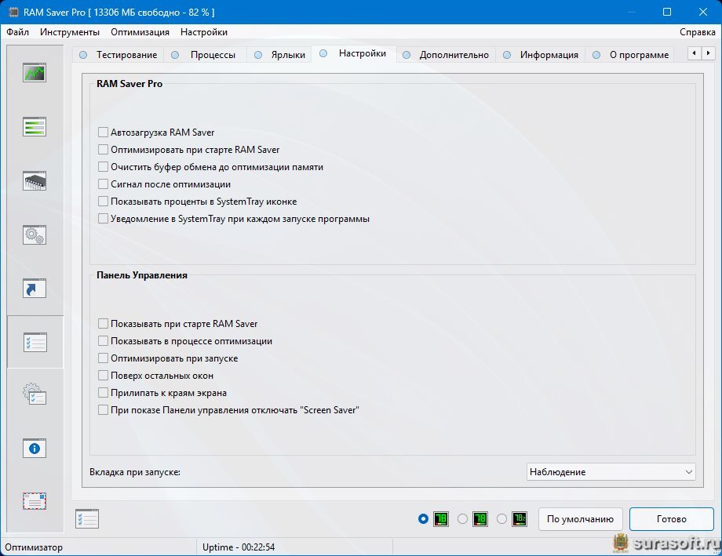Image resolution: width=722 pixels, height=556 pixels.
Task: Select the first tray icon style radio
Action: (x=423, y=518)
